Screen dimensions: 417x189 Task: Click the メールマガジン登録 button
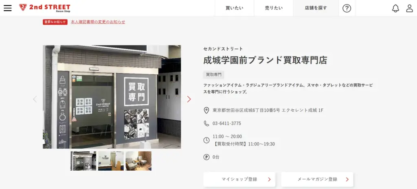[x=317, y=179]
